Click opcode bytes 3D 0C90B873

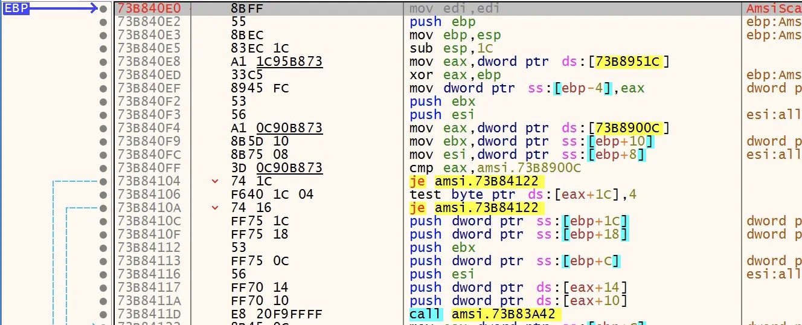277,168
